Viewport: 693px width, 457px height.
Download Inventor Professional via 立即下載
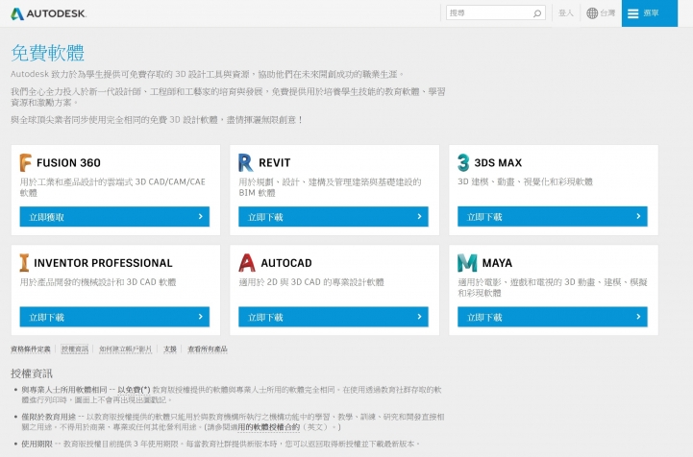click(x=113, y=317)
